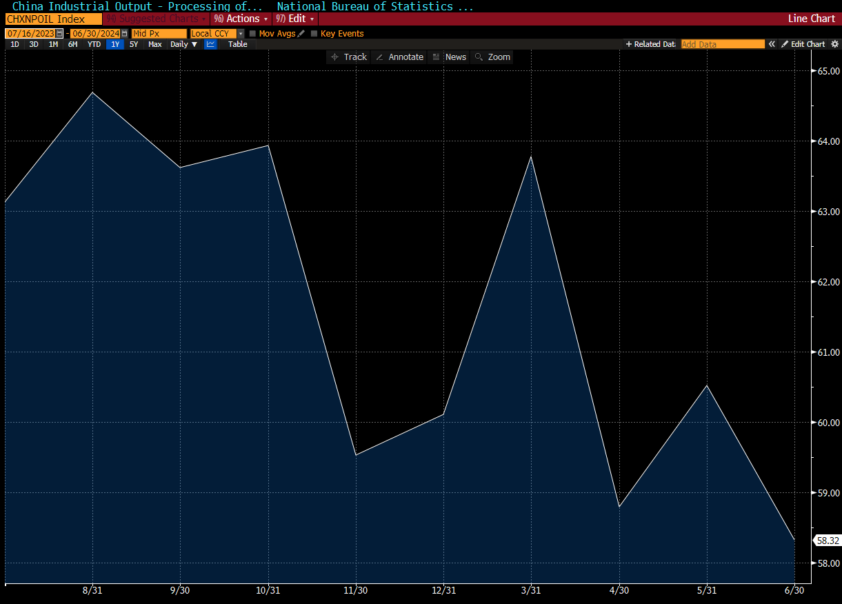The width and height of the screenshot is (842, 604).
Task: Enable the Mov Avgs checkbox
Action: pos(253,33)
